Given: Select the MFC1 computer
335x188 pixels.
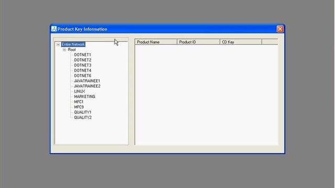Looking at the screenshot, I should click(79, 102).
